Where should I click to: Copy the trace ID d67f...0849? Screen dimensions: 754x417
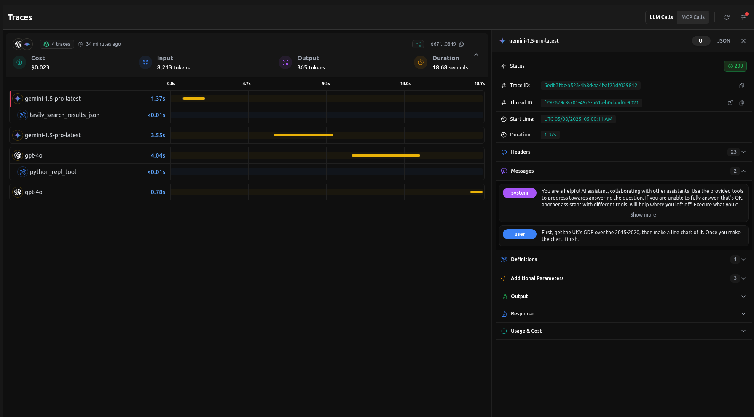(462, 44)
